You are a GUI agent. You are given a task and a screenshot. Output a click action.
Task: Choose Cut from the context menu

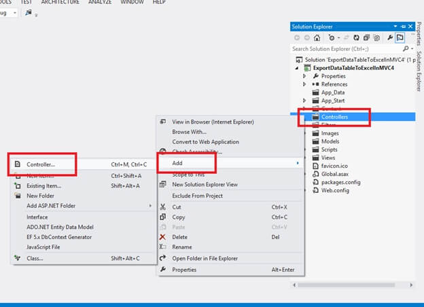(x=230, y=207)
